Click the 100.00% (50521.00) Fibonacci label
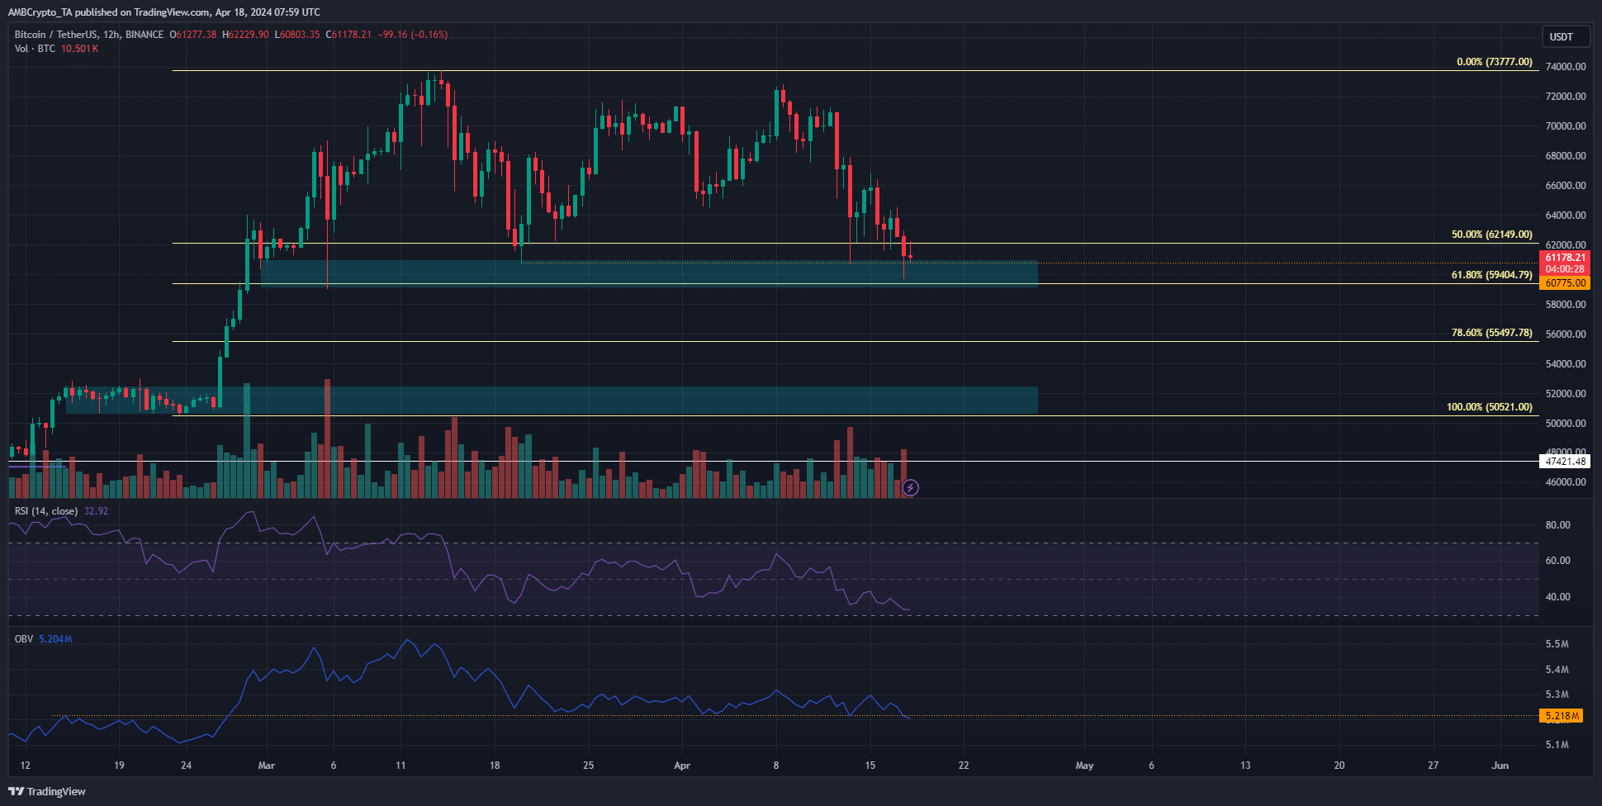 [1489, 407]
